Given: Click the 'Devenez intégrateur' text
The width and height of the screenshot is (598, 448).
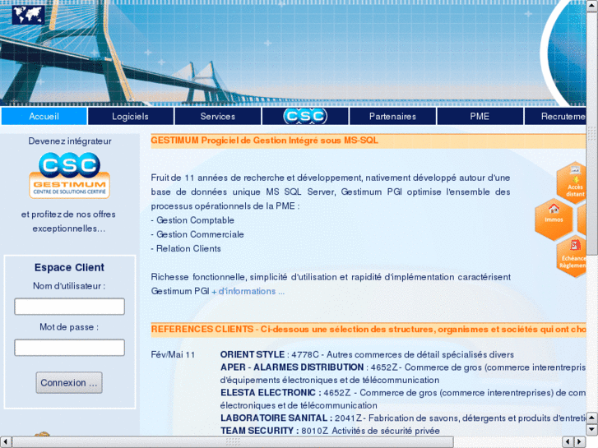Looking at the screenshot, I should (70, 141).
